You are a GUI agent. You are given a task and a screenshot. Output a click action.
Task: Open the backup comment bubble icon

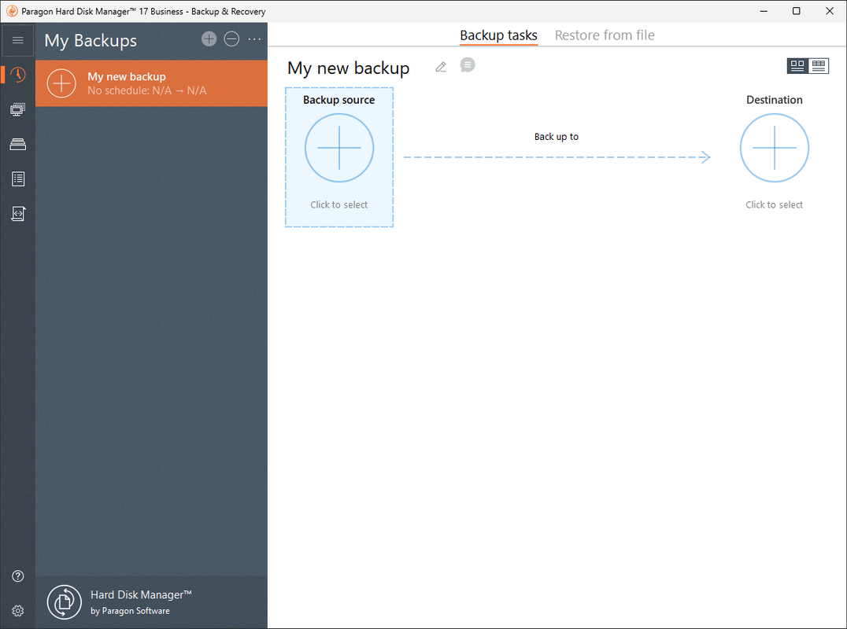(468, 65)
